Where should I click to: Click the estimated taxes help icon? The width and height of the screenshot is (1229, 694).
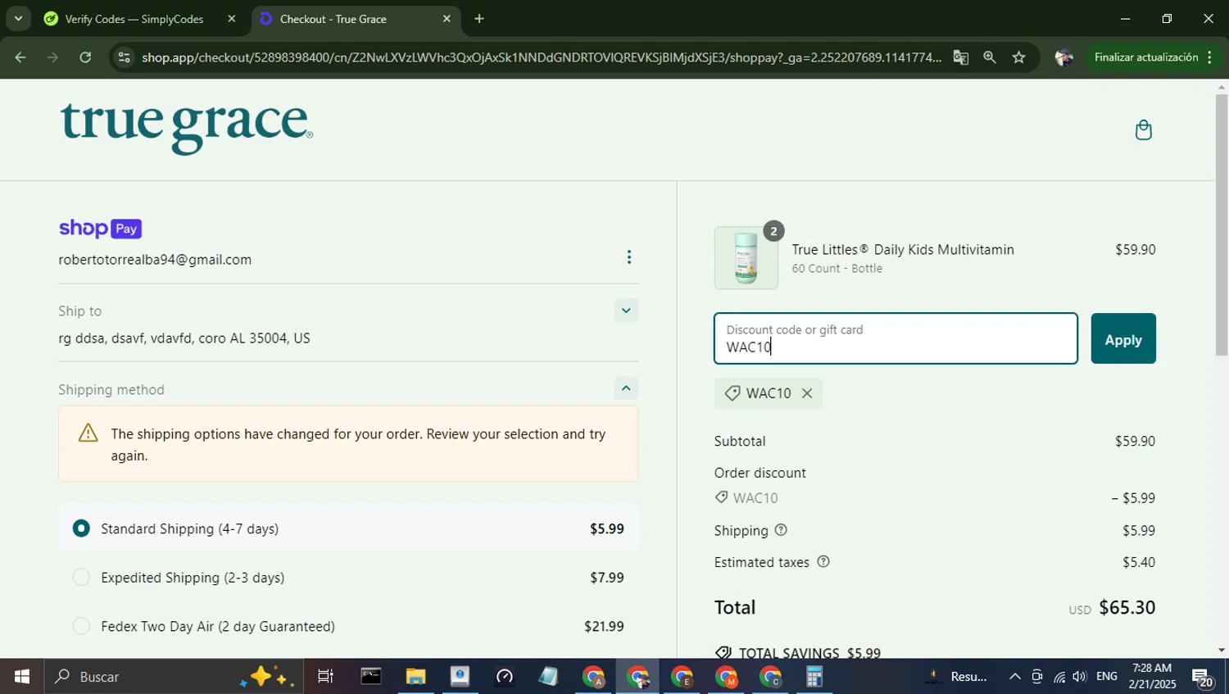tap(823, 562)
